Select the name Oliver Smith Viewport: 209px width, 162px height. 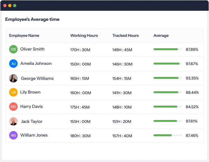click(32, 49)
